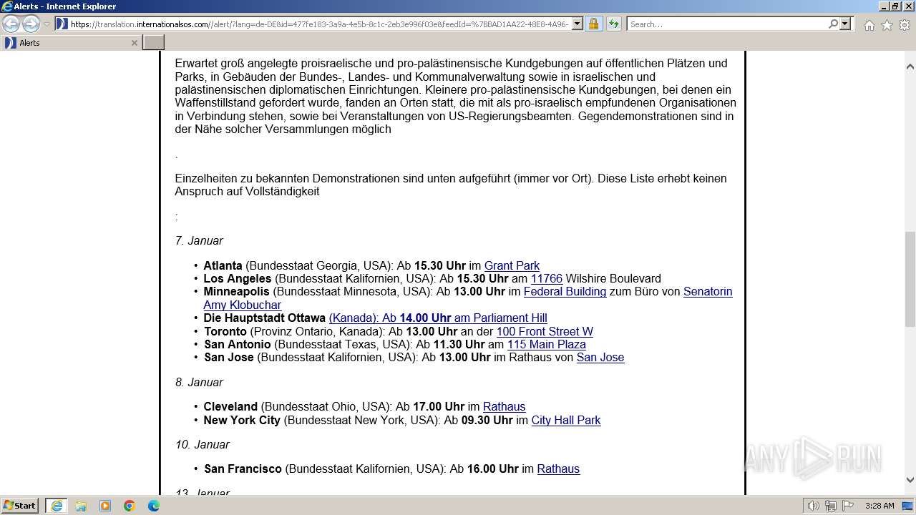The image size is (916, 515).
Task: Open File Explorer from the taskbar
Action: [x=81, y=506]
